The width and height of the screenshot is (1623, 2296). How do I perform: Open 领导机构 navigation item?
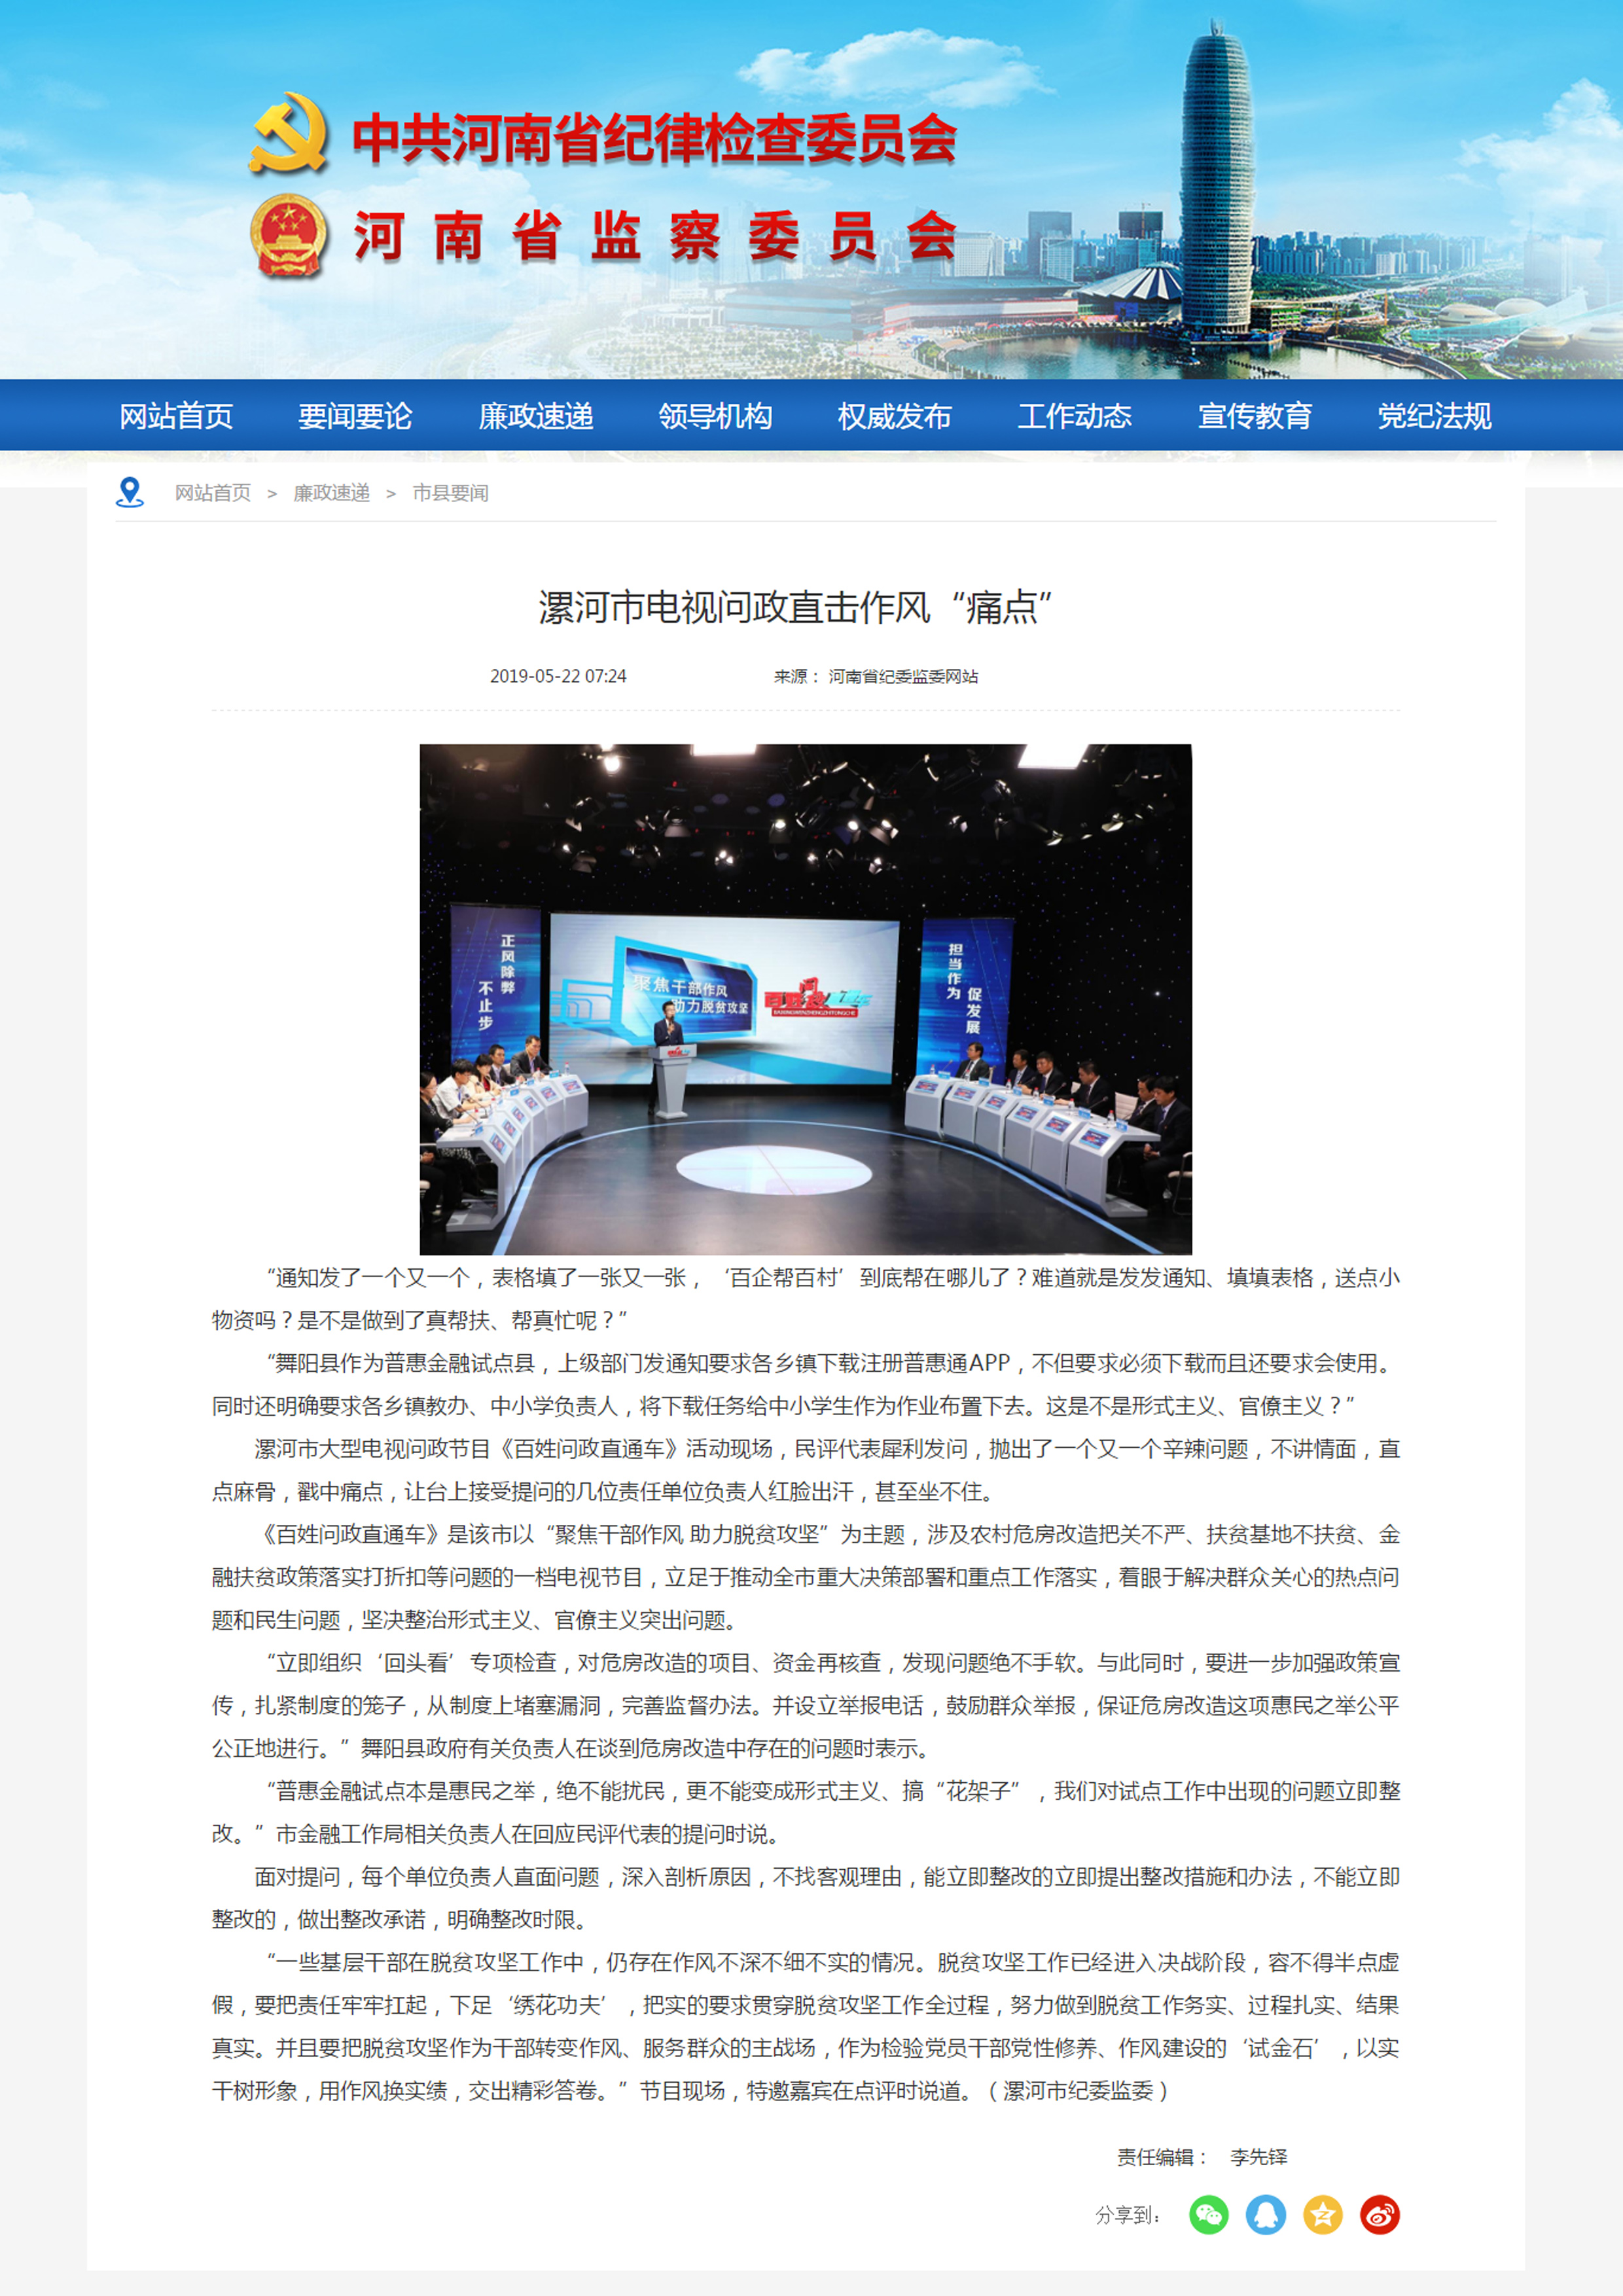click(715, 416)
